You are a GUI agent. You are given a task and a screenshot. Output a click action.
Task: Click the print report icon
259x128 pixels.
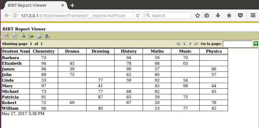39,36
